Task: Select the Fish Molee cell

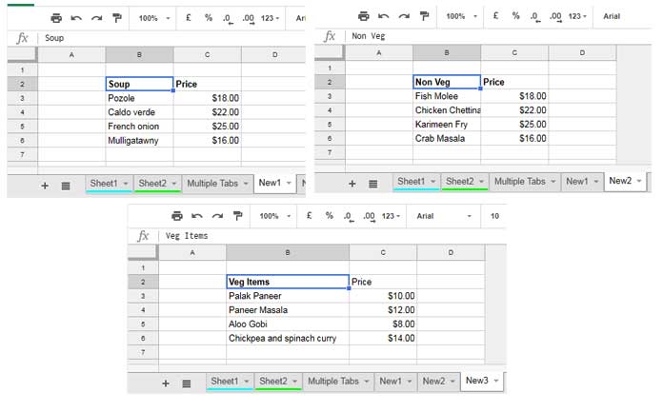Action: pos(447,96)
